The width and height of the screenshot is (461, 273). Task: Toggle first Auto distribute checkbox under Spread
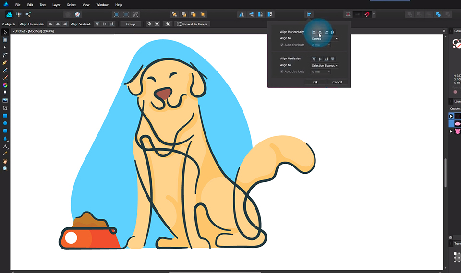tap(282, 45)
